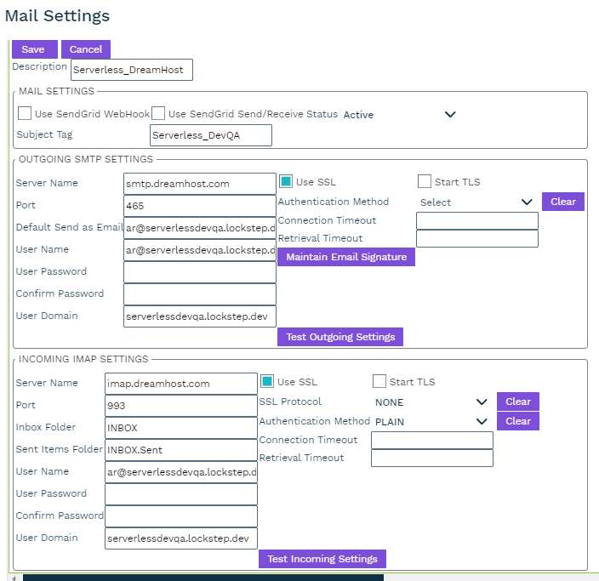This screenshot has height=581, width=599.
Task: Clear the SSL Protocol selection
Action: (517, 402)
